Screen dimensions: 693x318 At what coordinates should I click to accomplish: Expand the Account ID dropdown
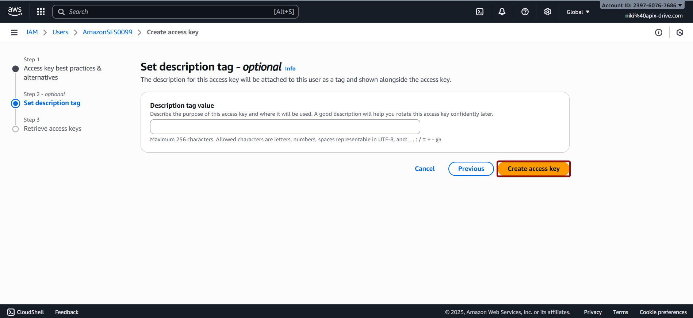642,5
